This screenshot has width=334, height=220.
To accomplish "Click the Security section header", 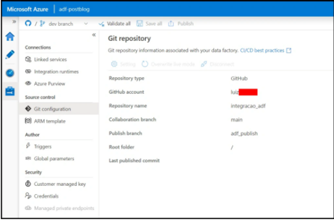I will [33, 172].
